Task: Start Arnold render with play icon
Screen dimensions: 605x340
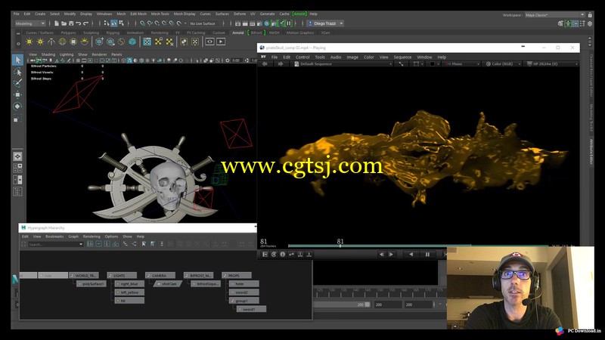Action: [x=221, y=42]
